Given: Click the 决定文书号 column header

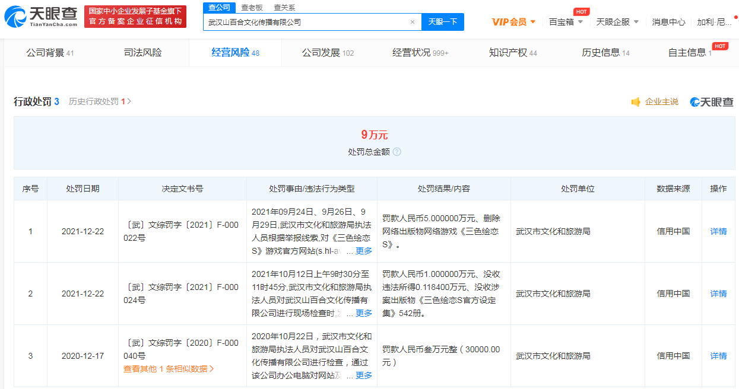Looking at the screenshot, I should tap(182, 189).
